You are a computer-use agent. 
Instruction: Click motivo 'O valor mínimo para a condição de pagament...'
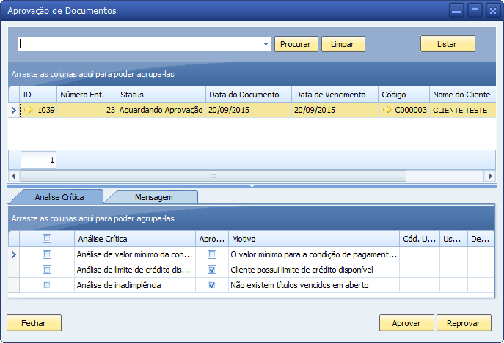[x=314, y=254]
